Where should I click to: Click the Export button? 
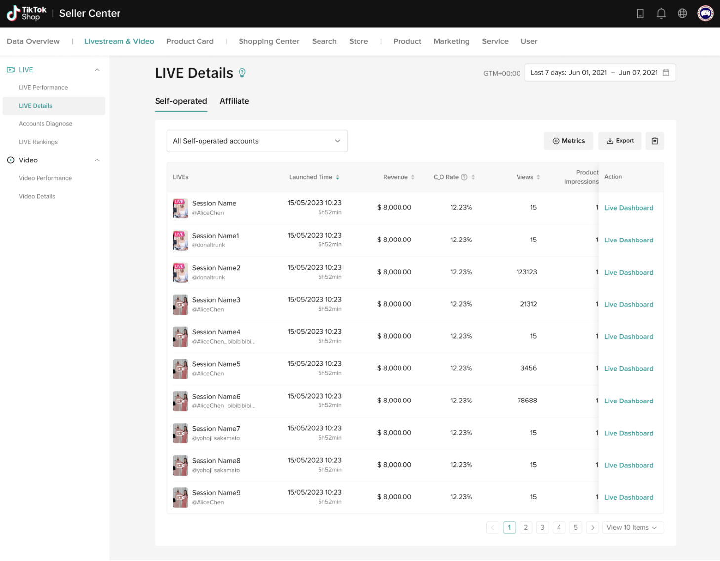click(620, 141)
